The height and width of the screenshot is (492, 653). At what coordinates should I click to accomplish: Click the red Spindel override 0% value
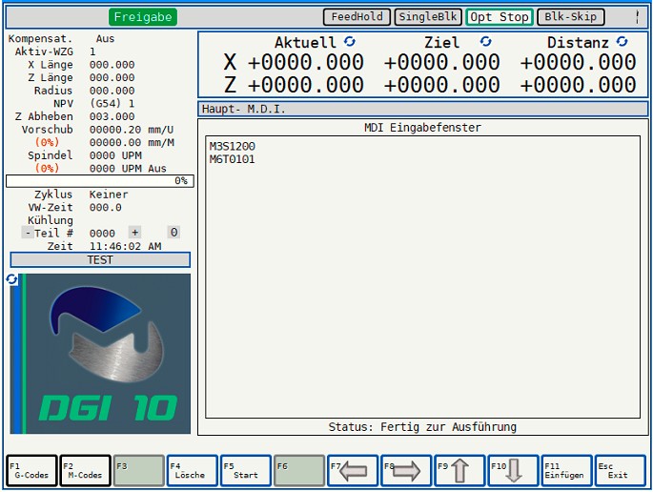[x=47, y=169]
